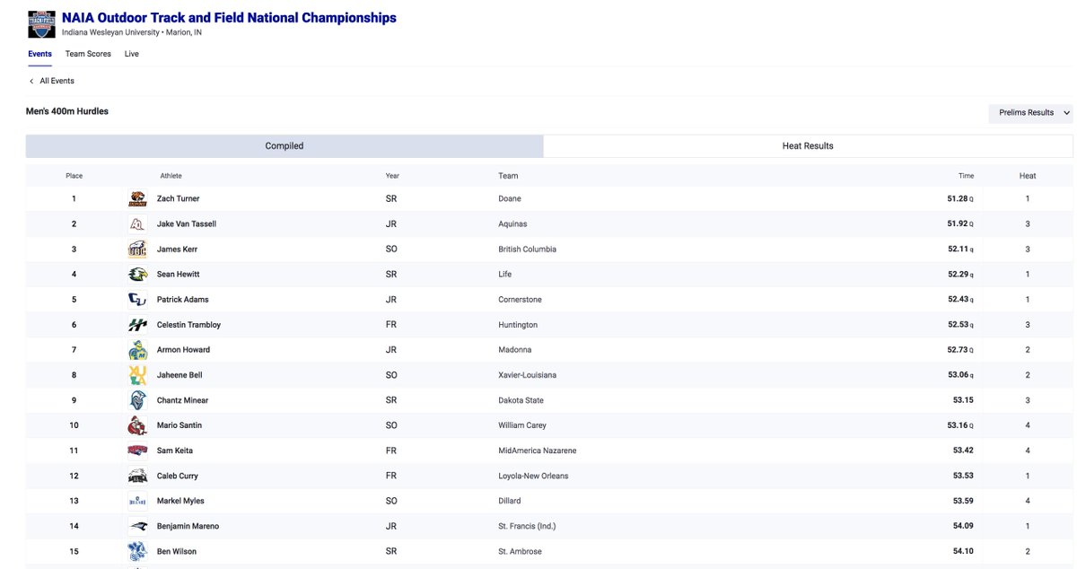Open athlete Jaheene Bell's profile

pos(179,375)
